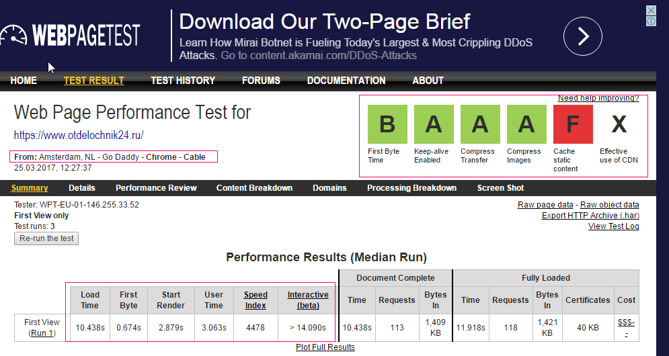Open the View Test Log link
669x356 pixels.
click(614, 226)
